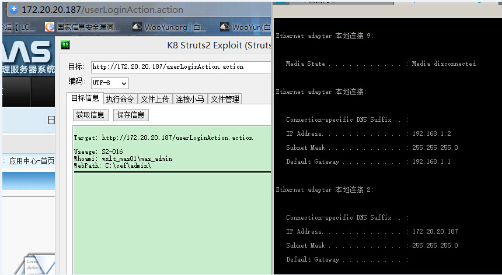Click the K8 green app icon
Viewport: 502px width, 275px height.
pyautogui.click(x=65, y=45)
